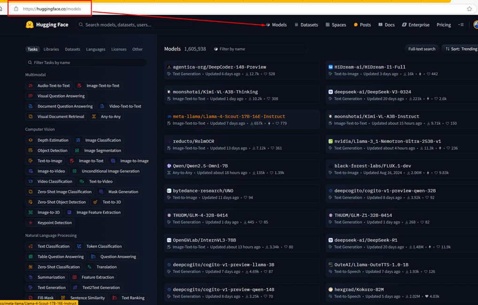Click the site lock icon beside URL
Image resolution: width=478 pixels, height=305 pixels.
point(16,9)
